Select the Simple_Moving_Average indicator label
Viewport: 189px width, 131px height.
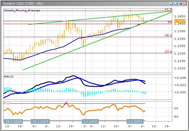(22, 10)
